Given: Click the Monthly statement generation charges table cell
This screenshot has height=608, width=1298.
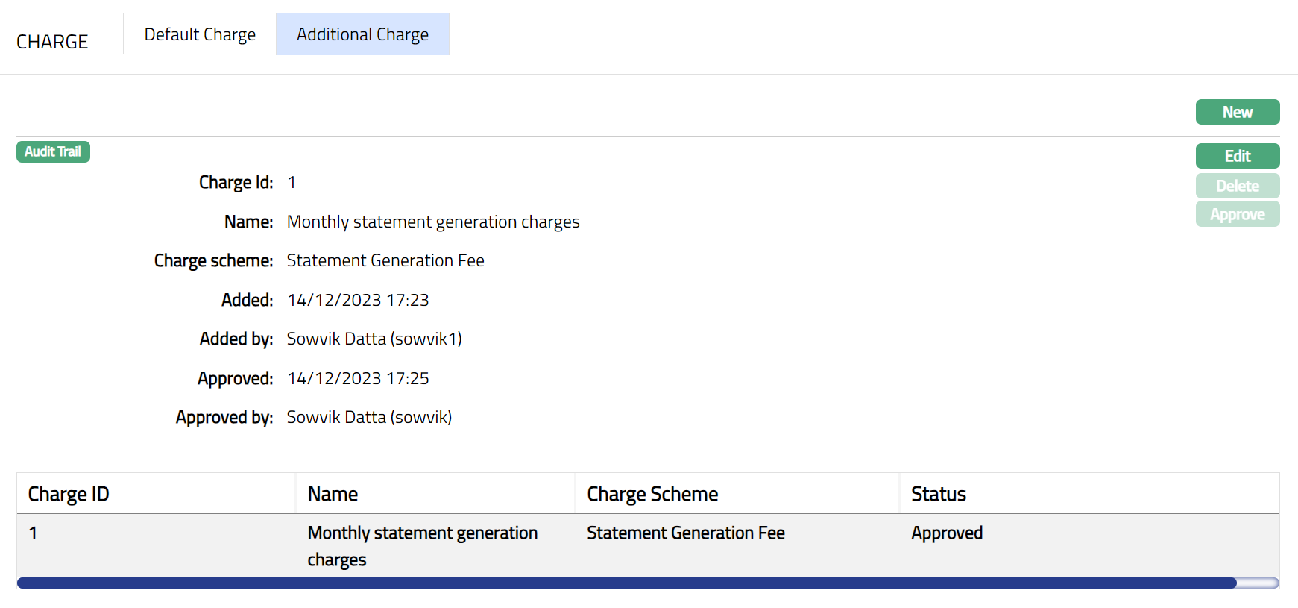Looking at the screenshot, I should click(x=422, y=546).
